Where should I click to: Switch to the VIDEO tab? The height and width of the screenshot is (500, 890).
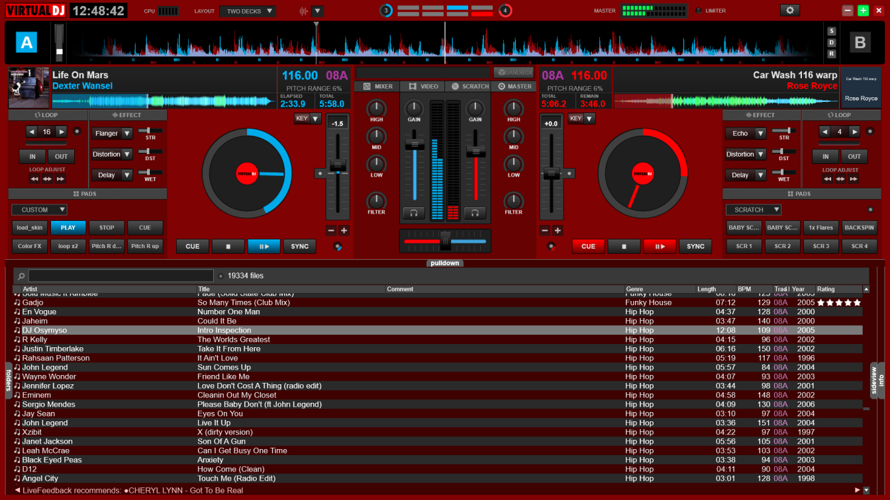click(x=422, y=86)
